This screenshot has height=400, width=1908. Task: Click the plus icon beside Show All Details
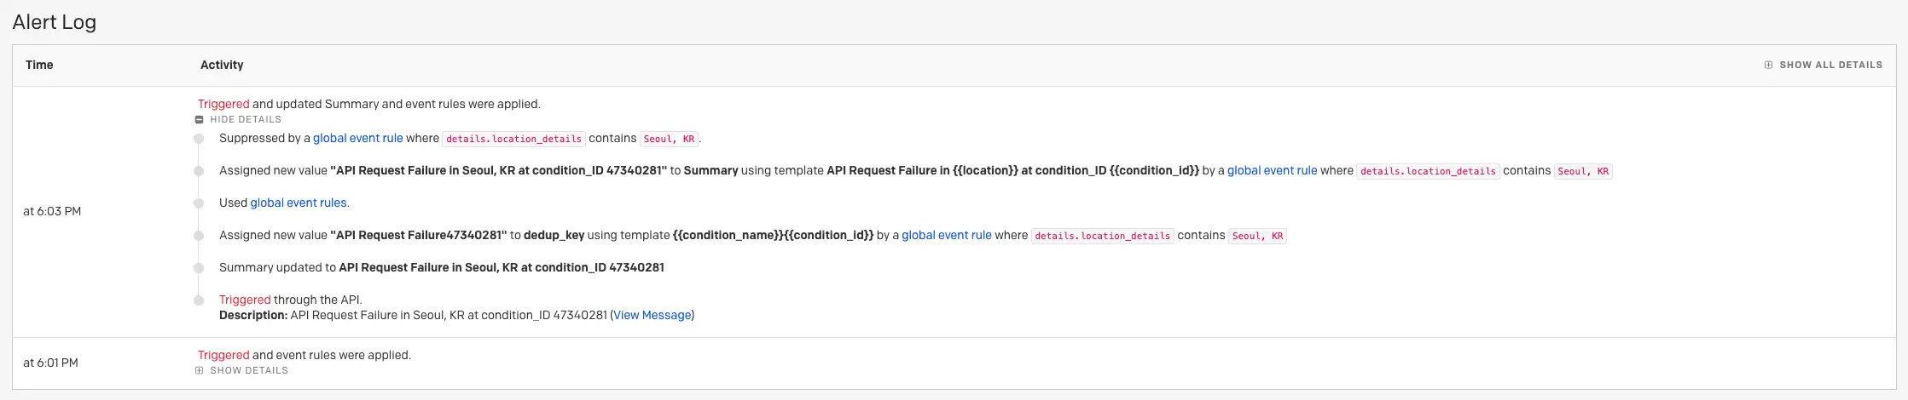click(x=1768, y=65)
